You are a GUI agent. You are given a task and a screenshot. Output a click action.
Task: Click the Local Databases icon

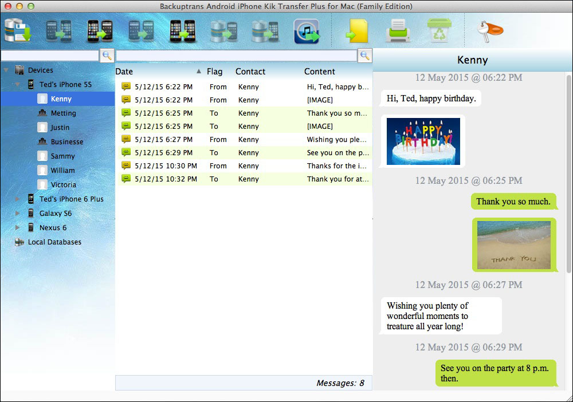click(x=19, y=242)
